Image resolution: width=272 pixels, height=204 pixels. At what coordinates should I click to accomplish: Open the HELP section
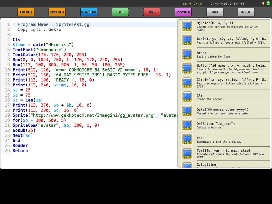click(215, 12)
